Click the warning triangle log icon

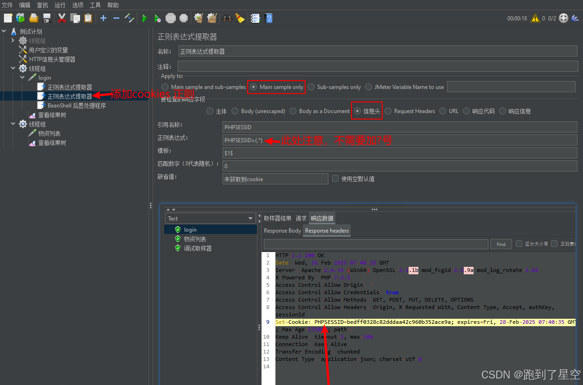(535, 18)
